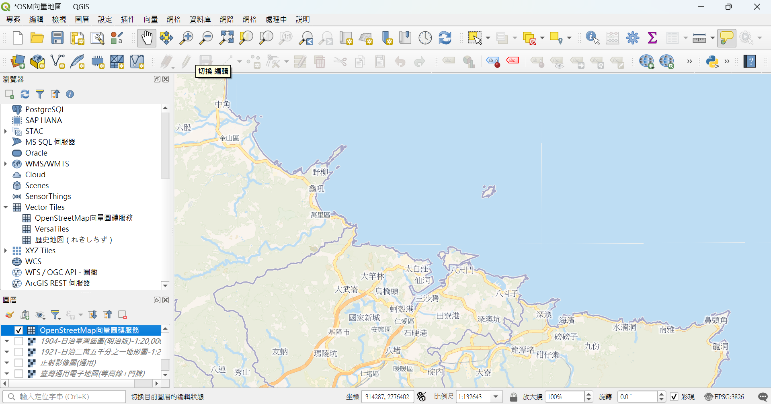Enable the 1921-日治二萬五千分之一地形圖 layer checkbox

pos(18,352)
